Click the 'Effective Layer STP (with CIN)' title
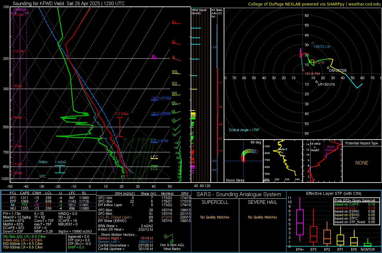This screenshot has width=382, height=253. [333, 194]
